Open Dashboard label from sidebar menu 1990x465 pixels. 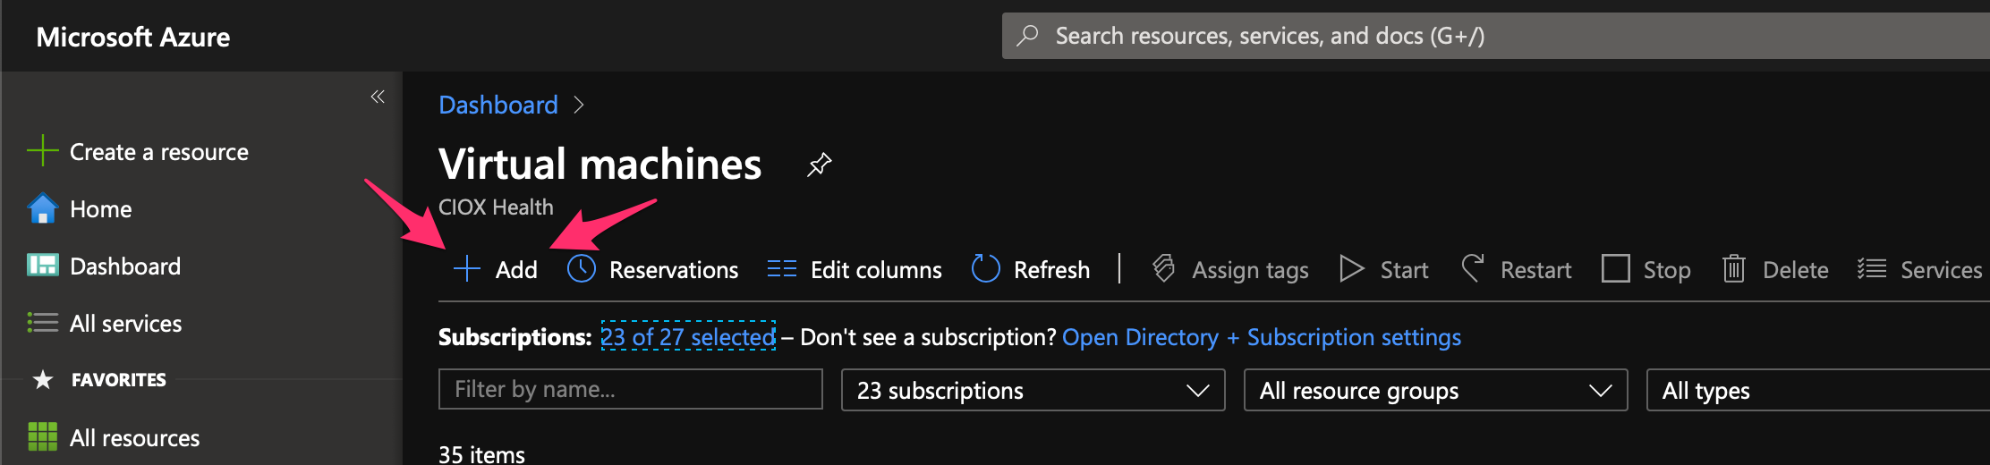[125, 266]
